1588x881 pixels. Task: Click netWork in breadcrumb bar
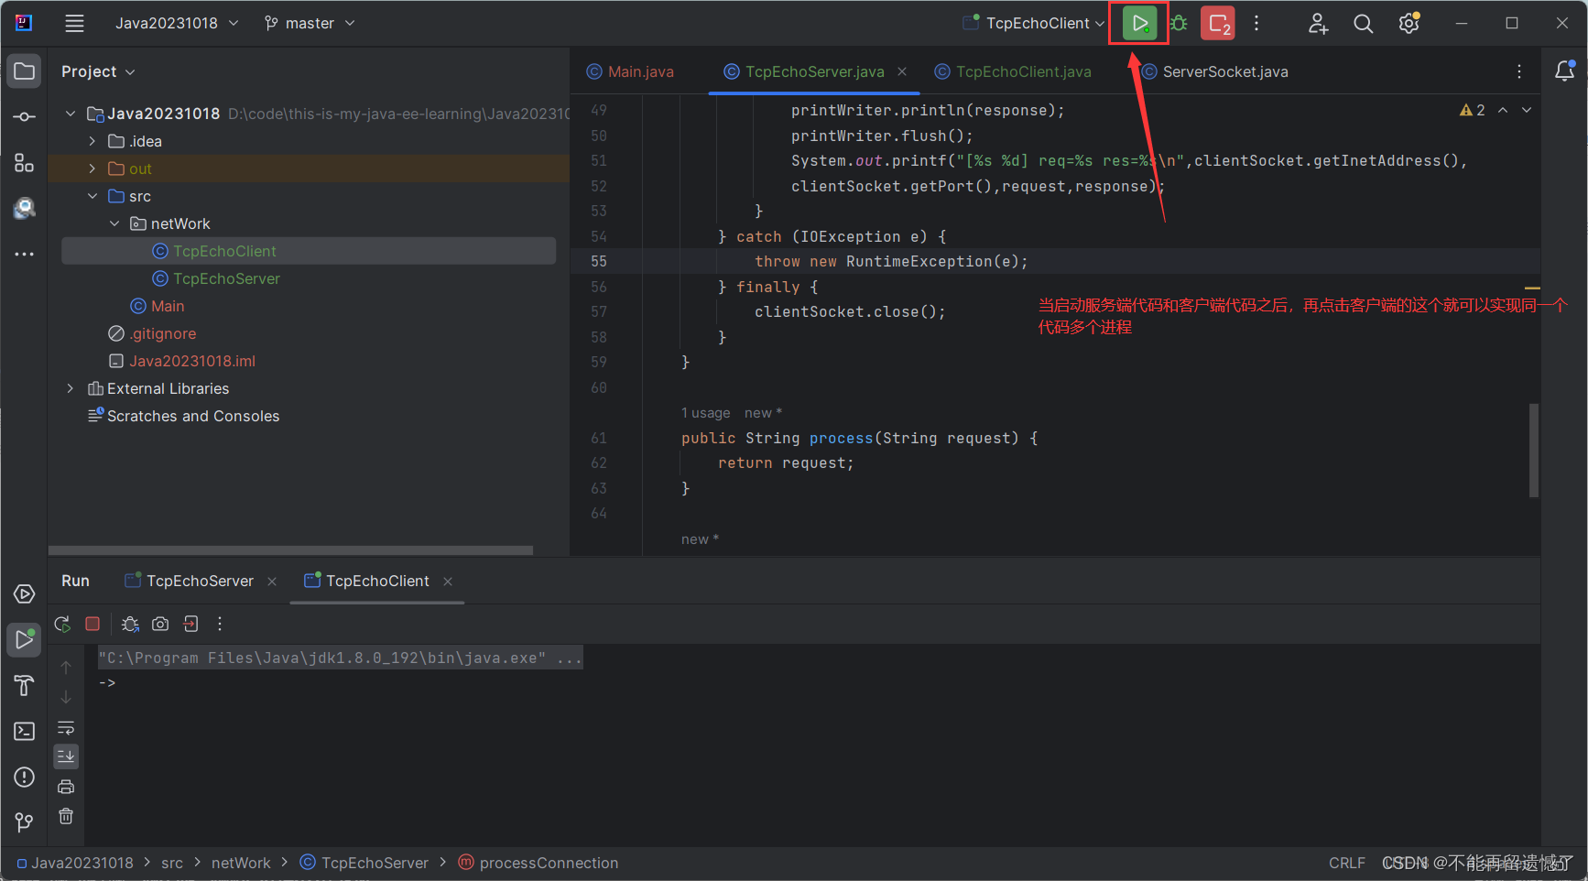coord(241,863)
